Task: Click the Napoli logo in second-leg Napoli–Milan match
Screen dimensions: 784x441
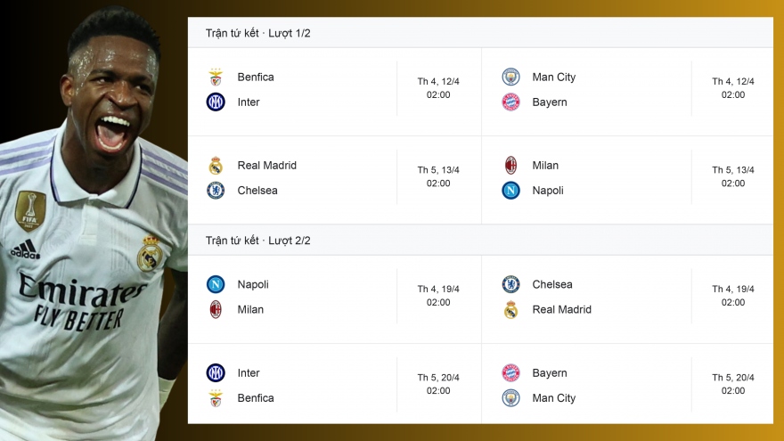Action: click(216, 285)
